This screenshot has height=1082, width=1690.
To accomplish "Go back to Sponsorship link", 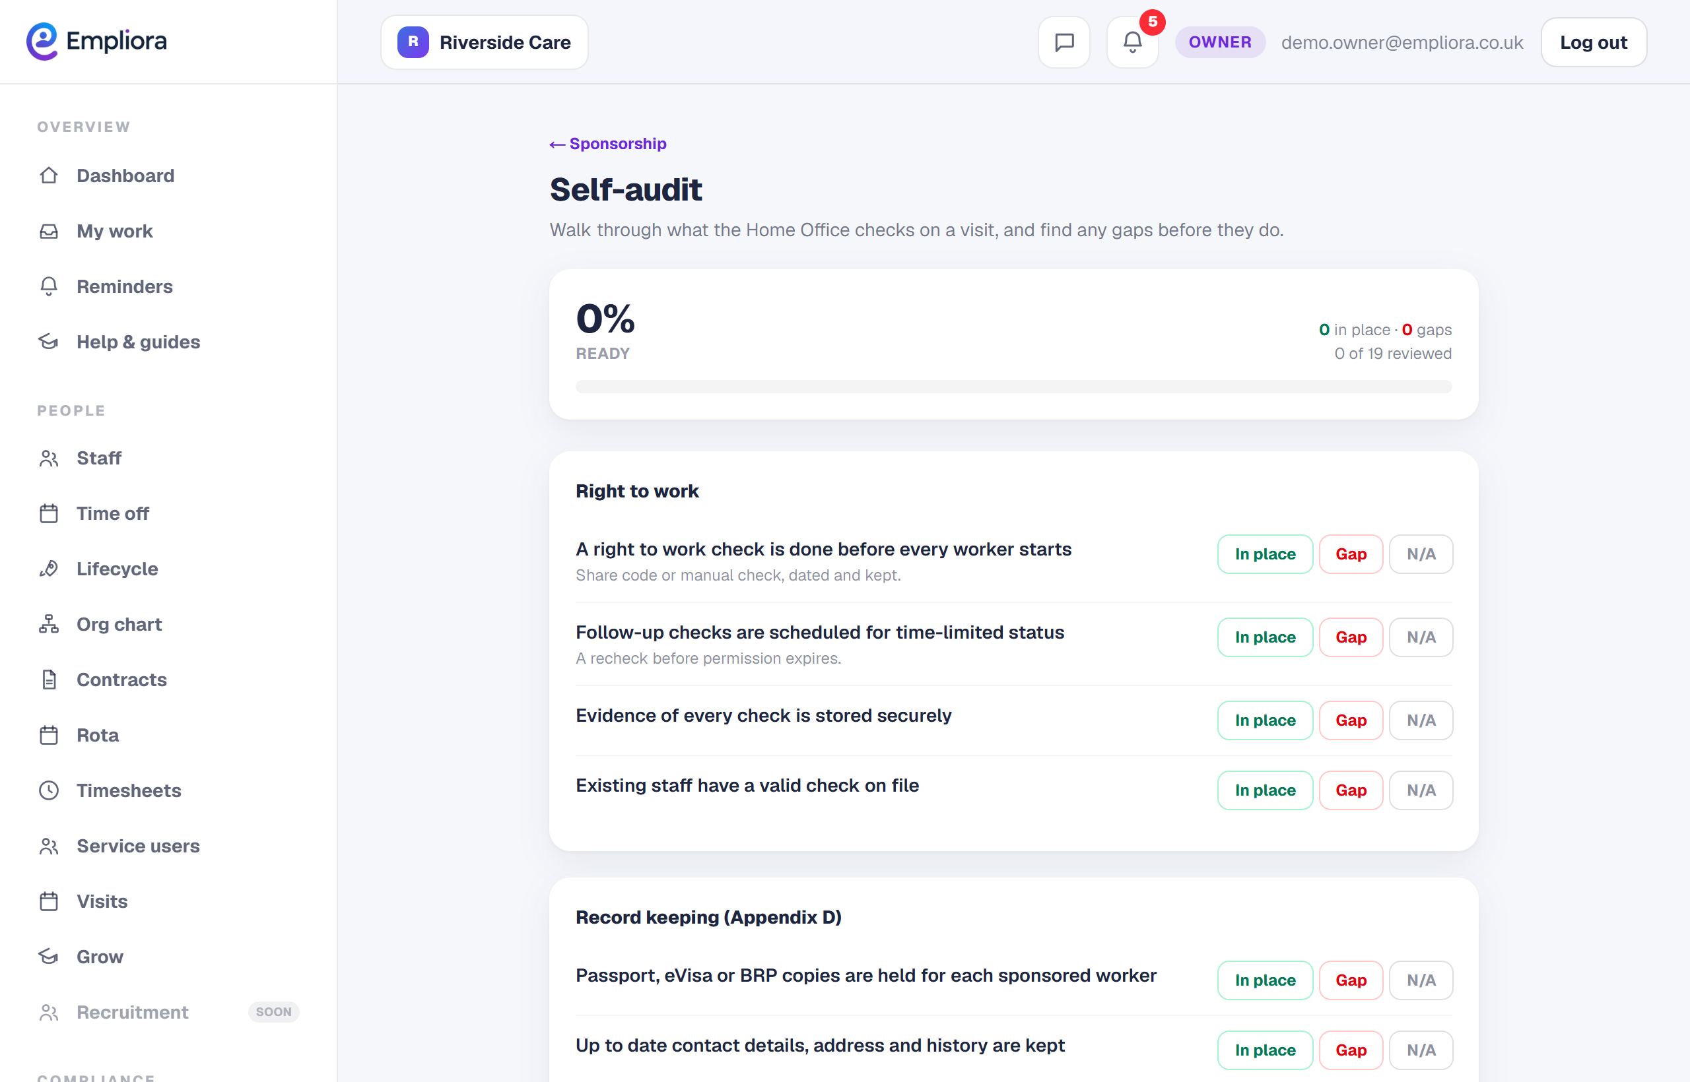I will pos(608,143).
